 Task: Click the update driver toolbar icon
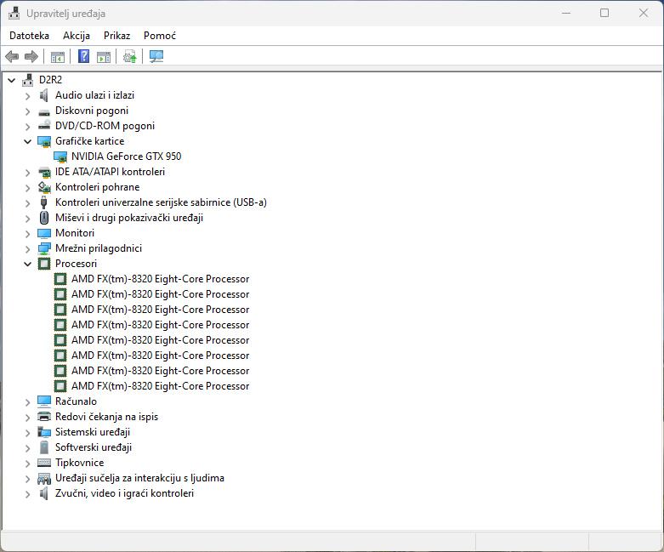(x=129, y=56)
